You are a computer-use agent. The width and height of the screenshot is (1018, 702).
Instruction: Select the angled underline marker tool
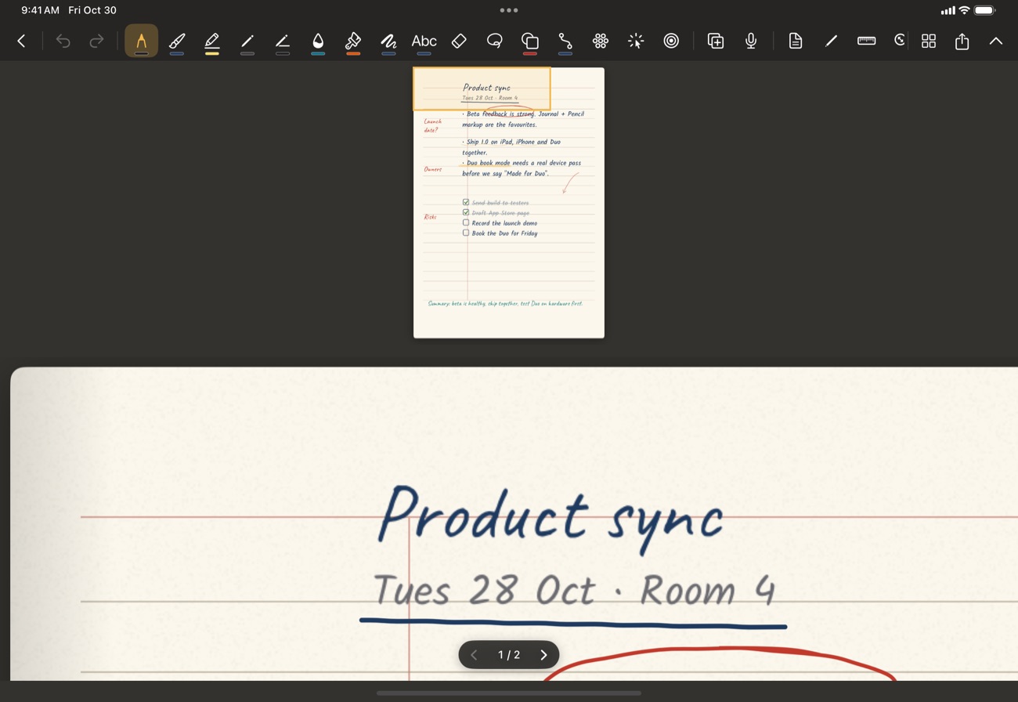click(x=283, y=42)
